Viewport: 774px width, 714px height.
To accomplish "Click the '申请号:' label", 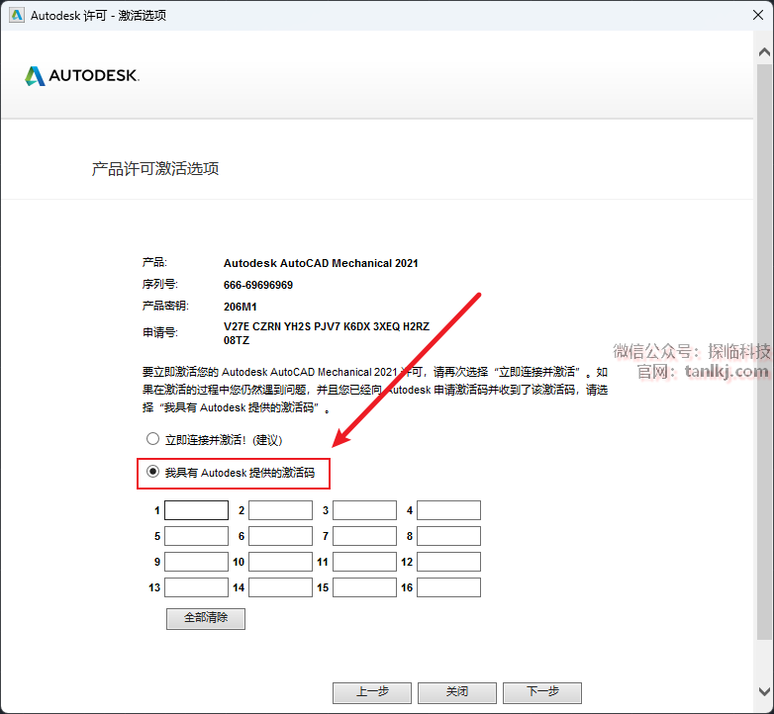I will click(160, 333).
